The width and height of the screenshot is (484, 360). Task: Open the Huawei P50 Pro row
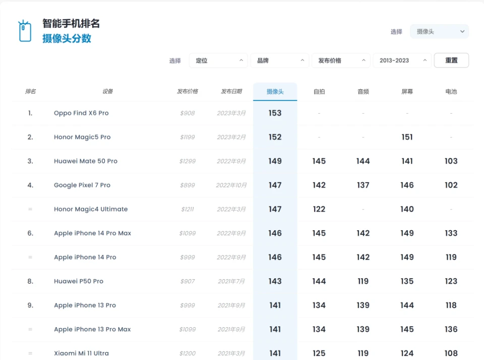pos(79,281)
